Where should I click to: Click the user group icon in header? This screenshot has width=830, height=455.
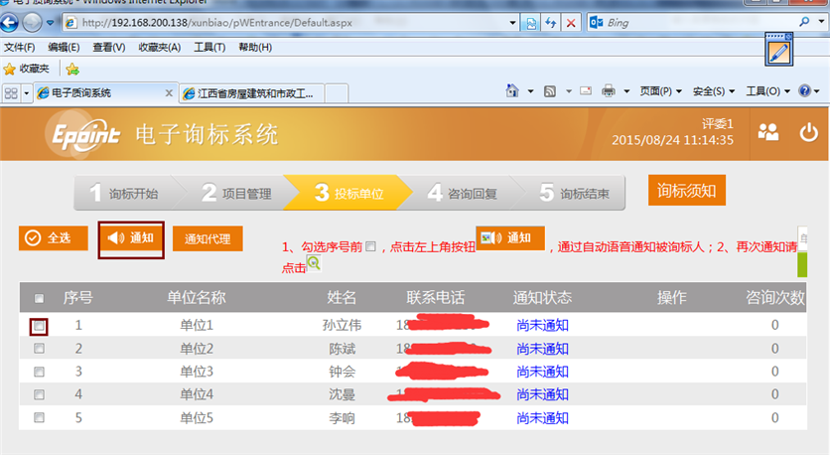pos(768,132)
